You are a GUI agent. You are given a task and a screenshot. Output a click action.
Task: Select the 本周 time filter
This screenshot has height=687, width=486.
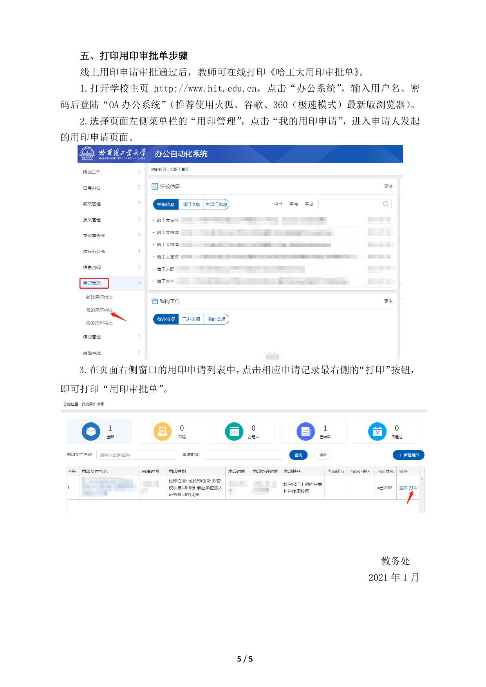point(293,204)
